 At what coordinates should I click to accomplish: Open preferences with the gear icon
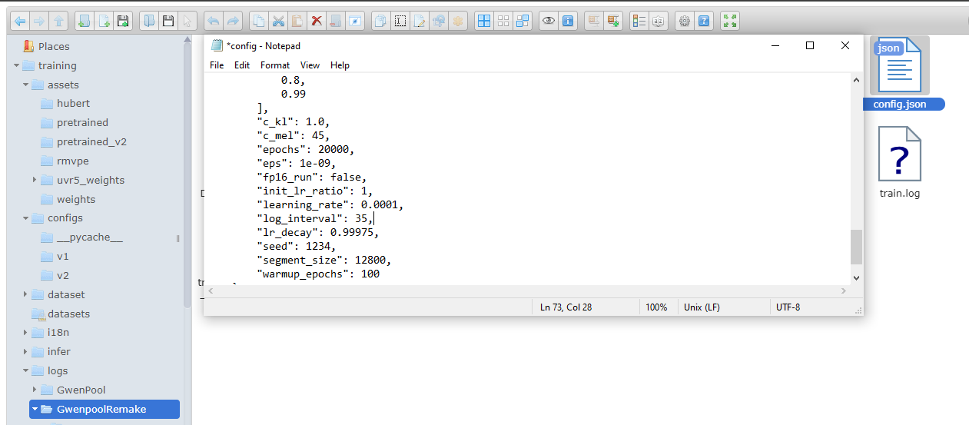684,21
